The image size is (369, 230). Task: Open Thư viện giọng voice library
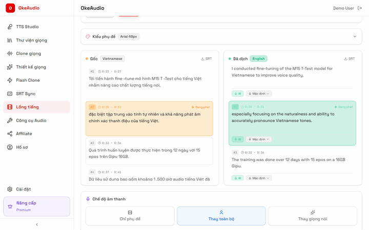point(31,40)
